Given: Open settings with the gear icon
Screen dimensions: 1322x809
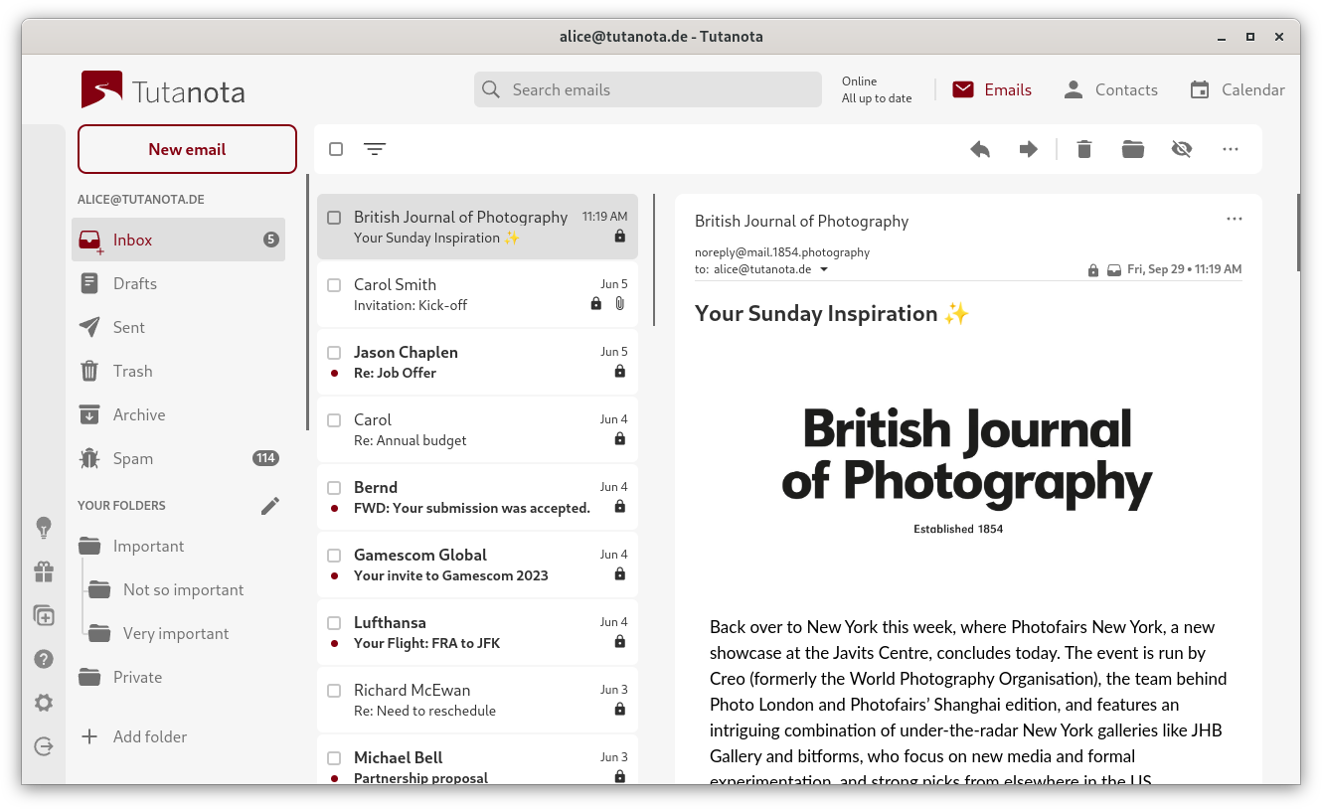Looking at the screenshot, I should [44, 703].
